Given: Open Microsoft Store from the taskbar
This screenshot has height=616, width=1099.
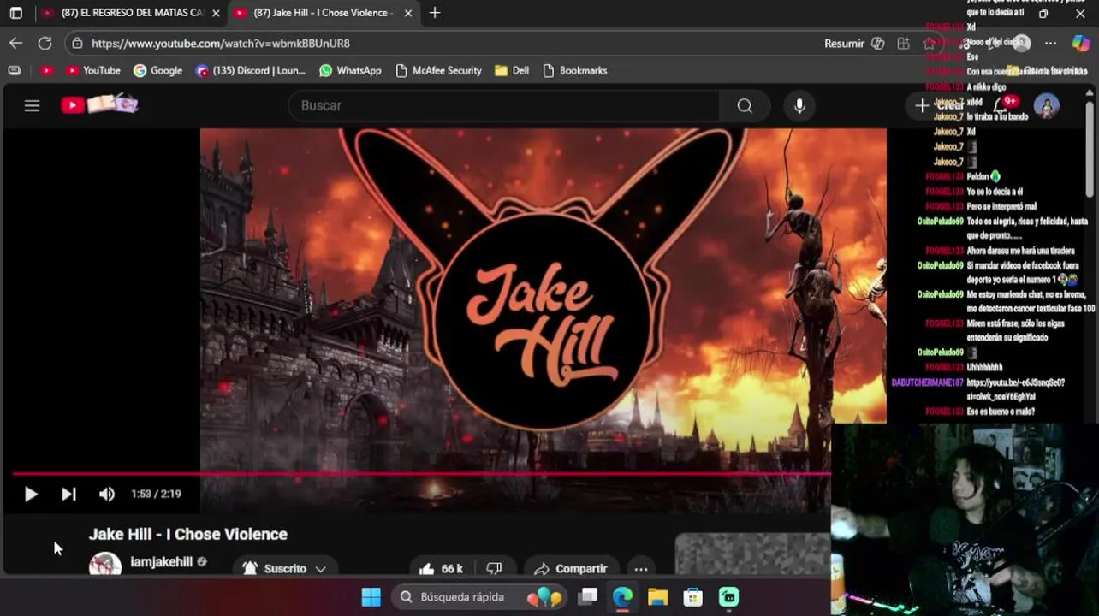Looking at the screenshot, I should click(x=692, y=597).
